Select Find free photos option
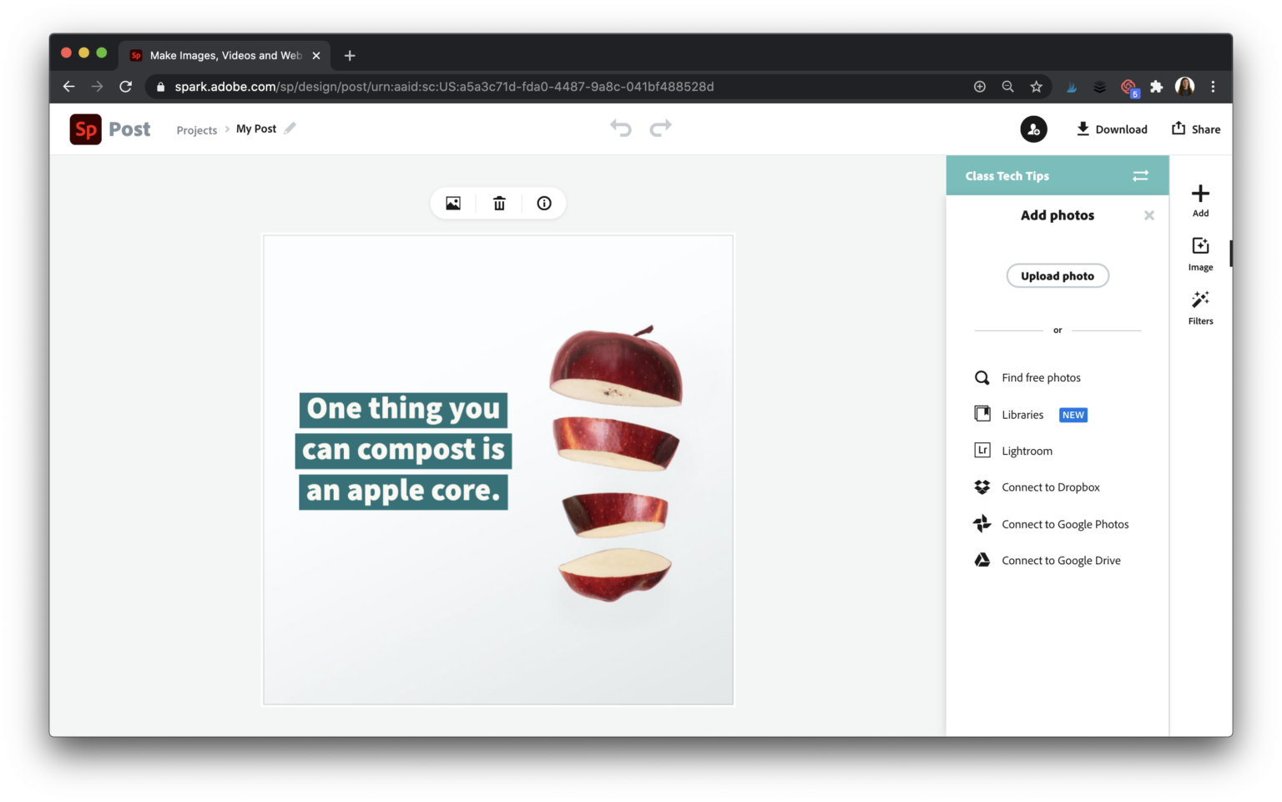 [1041, 378]
